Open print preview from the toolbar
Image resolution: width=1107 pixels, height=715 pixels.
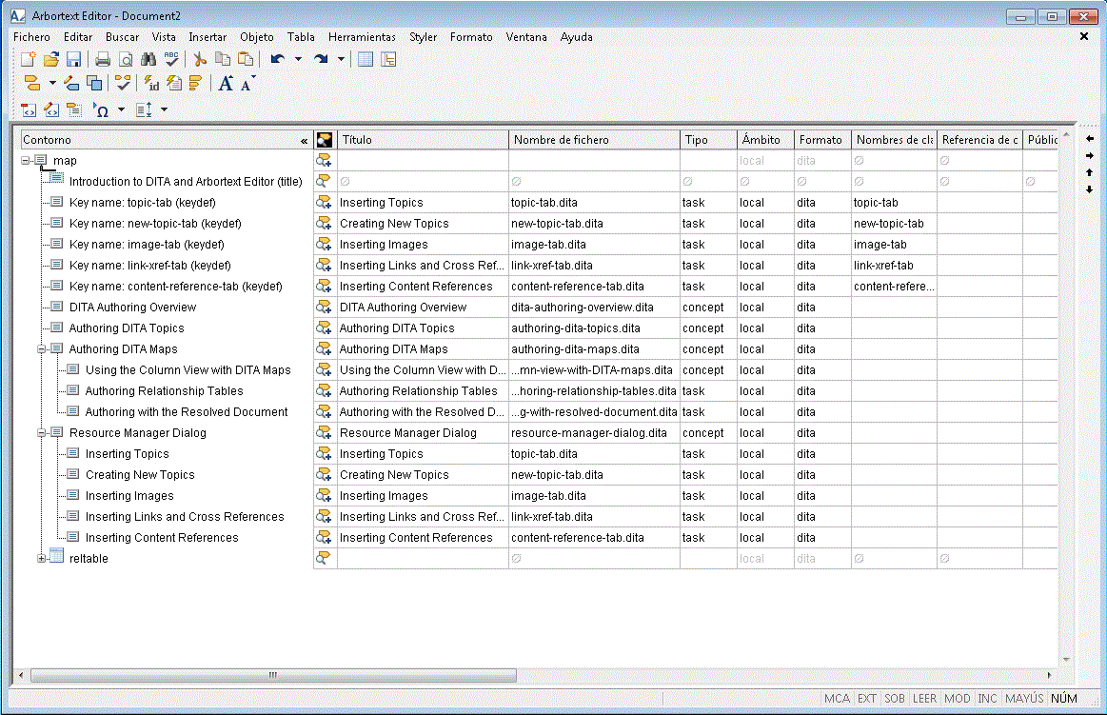tap(126, 59)
